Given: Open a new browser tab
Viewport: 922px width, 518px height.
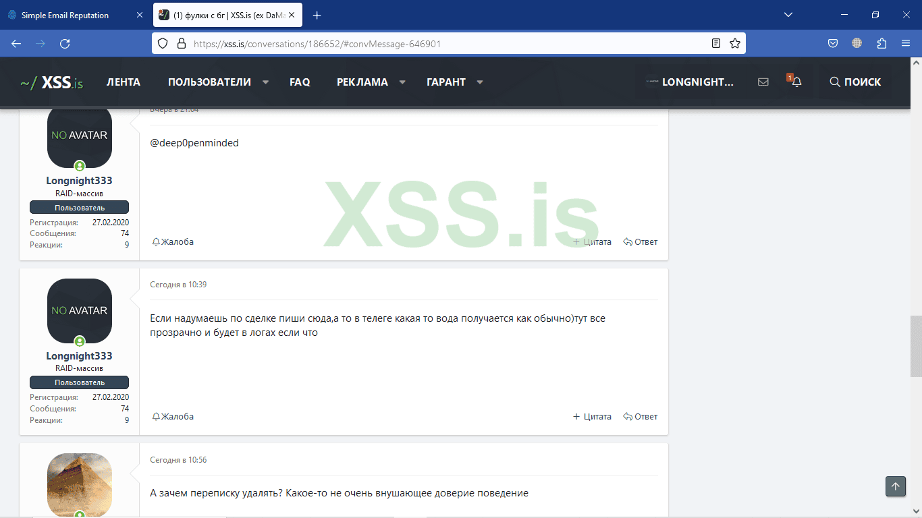Looking at the screenshot, I should 317,15.
